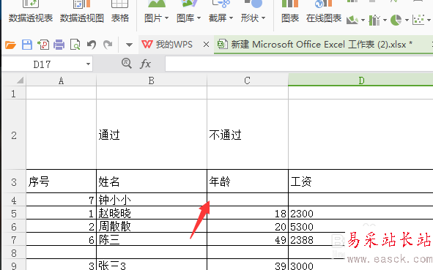Screen dimensions: 433x270
Task: Save the workbook with the floppy icon
Action: pyautogui.click(x=27, y=45)
